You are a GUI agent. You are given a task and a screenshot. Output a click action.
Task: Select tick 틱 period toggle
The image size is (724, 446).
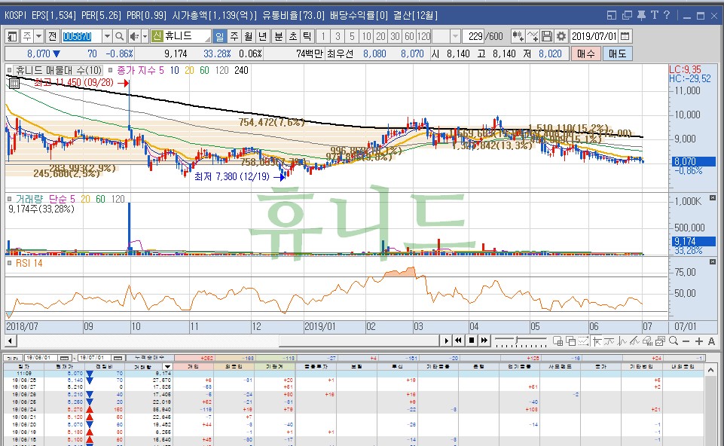pos(307,36)
